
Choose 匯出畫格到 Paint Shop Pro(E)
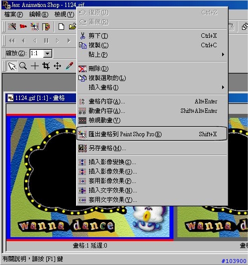tap(152, 134)
